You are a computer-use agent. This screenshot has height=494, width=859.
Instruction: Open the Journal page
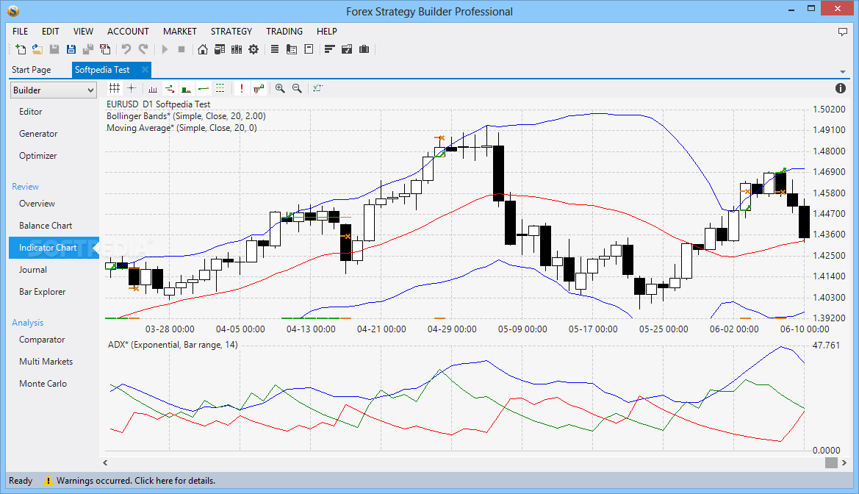(x=33, y=270)
